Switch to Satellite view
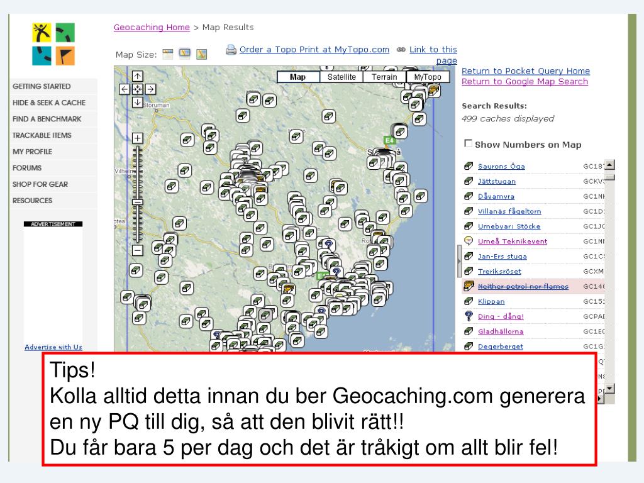 tap(341, 77)
